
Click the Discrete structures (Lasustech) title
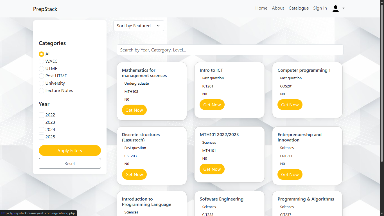(x=141, y=137)
